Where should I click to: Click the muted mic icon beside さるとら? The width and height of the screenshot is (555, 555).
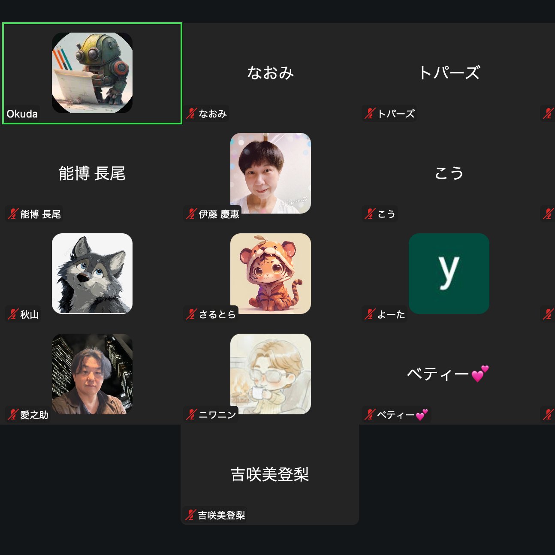(191, 314)
